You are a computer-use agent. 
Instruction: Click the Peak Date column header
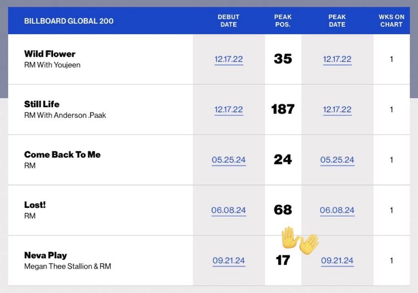[x=337, y=21]
